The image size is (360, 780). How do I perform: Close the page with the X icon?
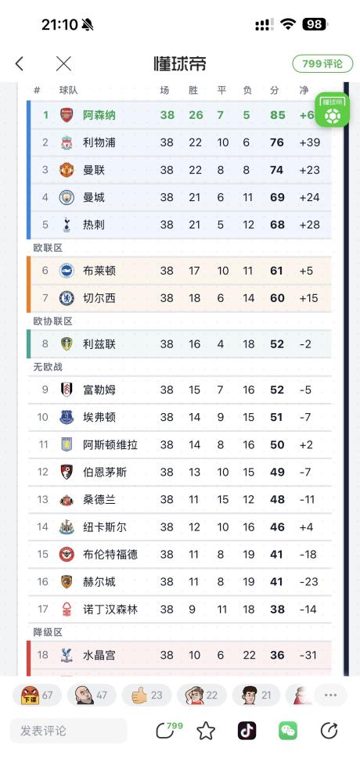[63, 63]
